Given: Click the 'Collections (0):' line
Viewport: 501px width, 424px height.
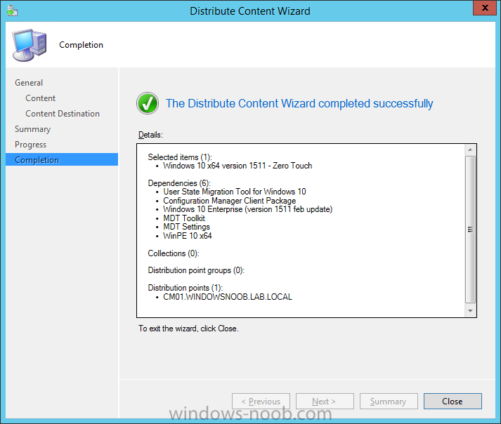Looking at the screenshot, I should click(x=174, y=253).
